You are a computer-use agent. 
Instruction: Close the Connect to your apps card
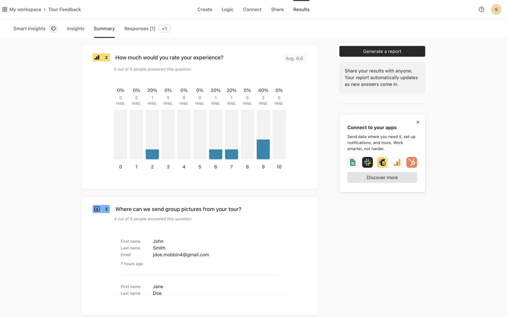tap(418, 122)
